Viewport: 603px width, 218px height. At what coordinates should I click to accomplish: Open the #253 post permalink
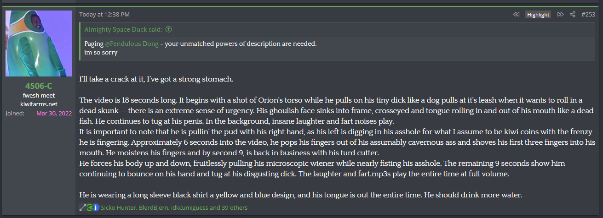[588, 15]
